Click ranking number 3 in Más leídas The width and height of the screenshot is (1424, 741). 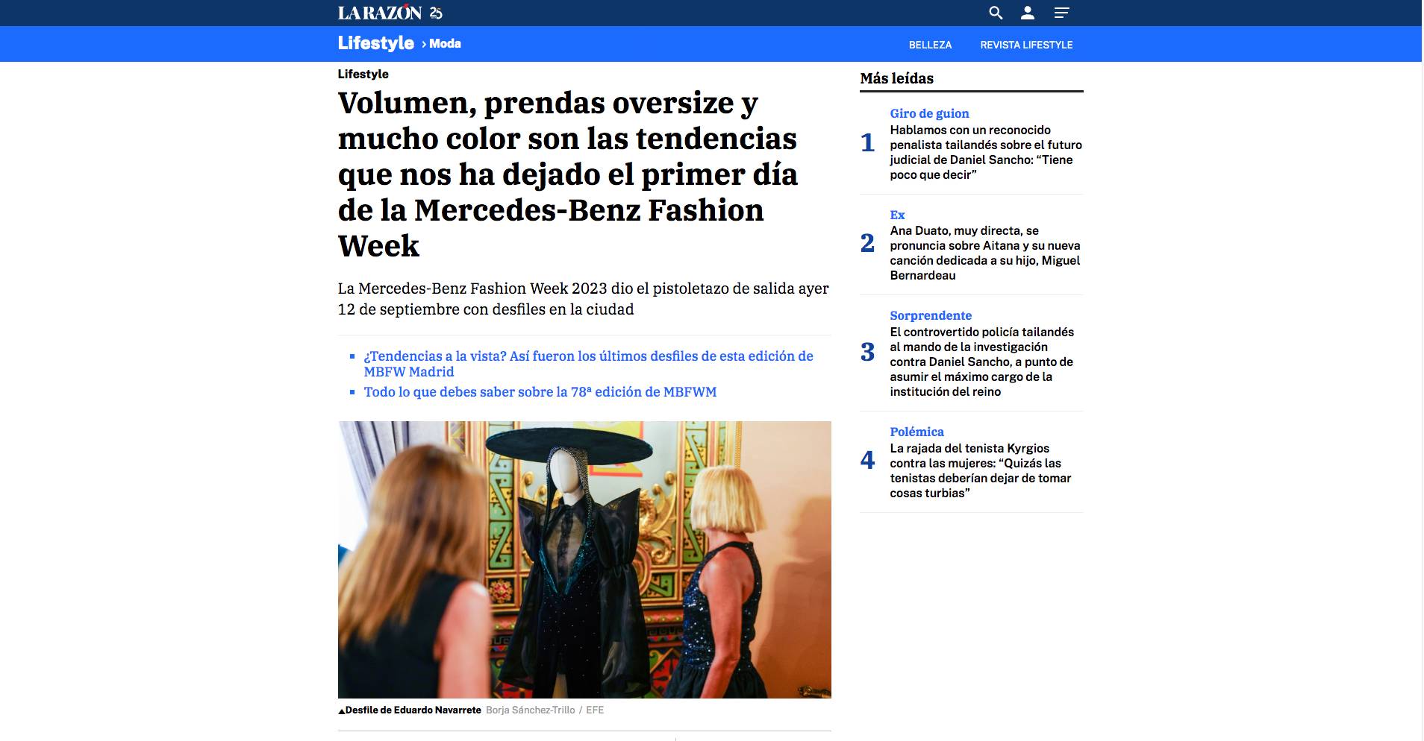[867, 351]
